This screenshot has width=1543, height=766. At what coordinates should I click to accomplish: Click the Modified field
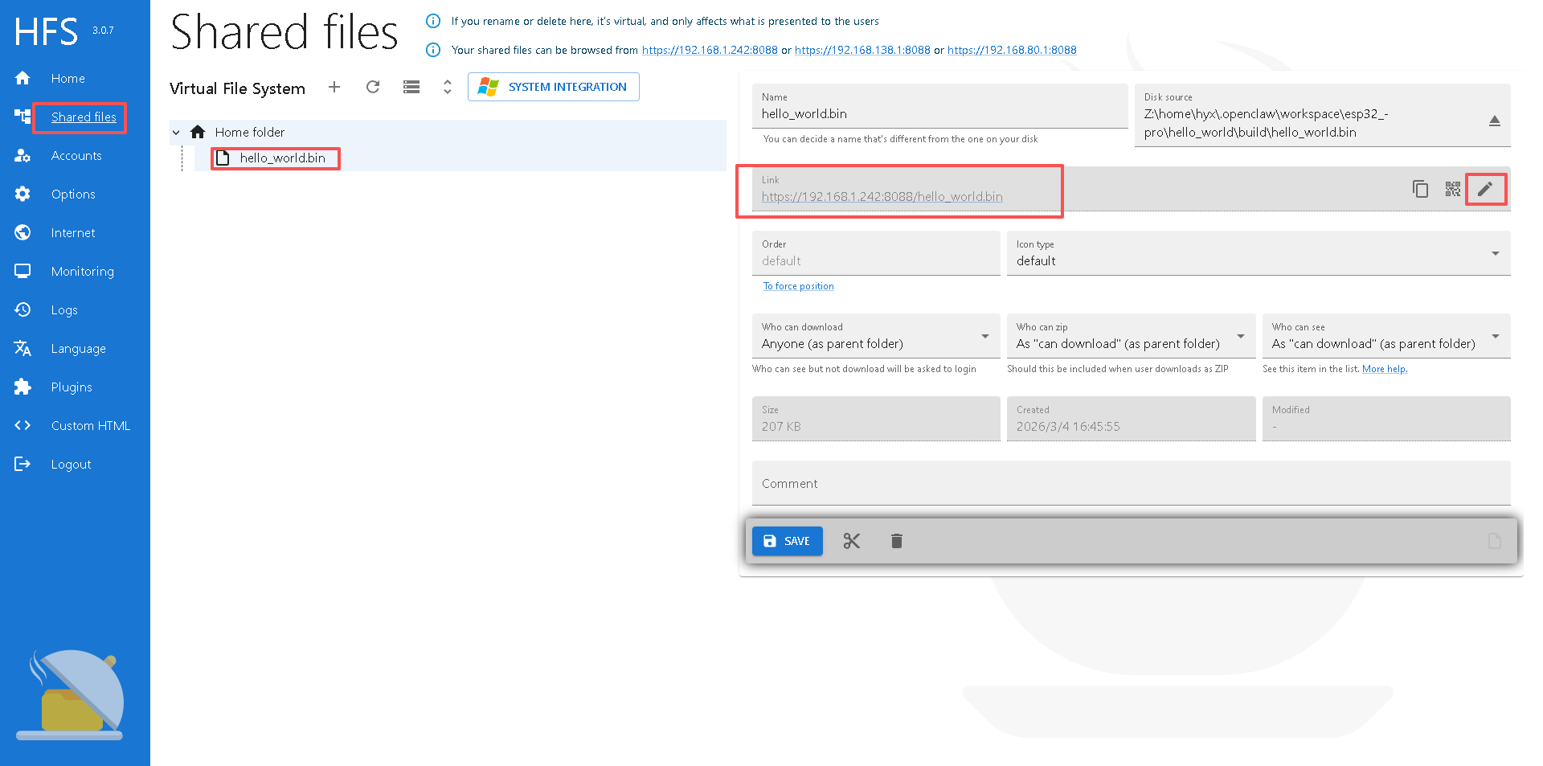[1386, 419]
